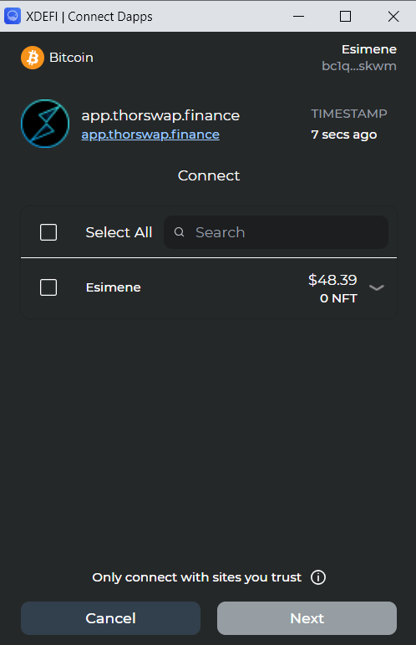This screenshot has height=645, width=416.
Task: Click the Esimene wallet name at top right
Action: (369, 49)
